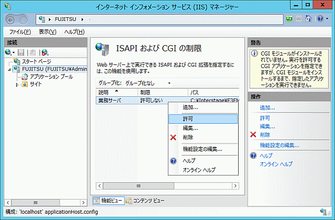The width and height of the screenshot is (335, 220).
Task: Select the 業務サーバ row entry
Action: (x=109, y=100)
